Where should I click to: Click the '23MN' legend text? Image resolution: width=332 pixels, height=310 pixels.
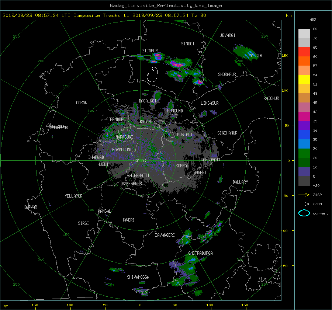pos(317,204)
